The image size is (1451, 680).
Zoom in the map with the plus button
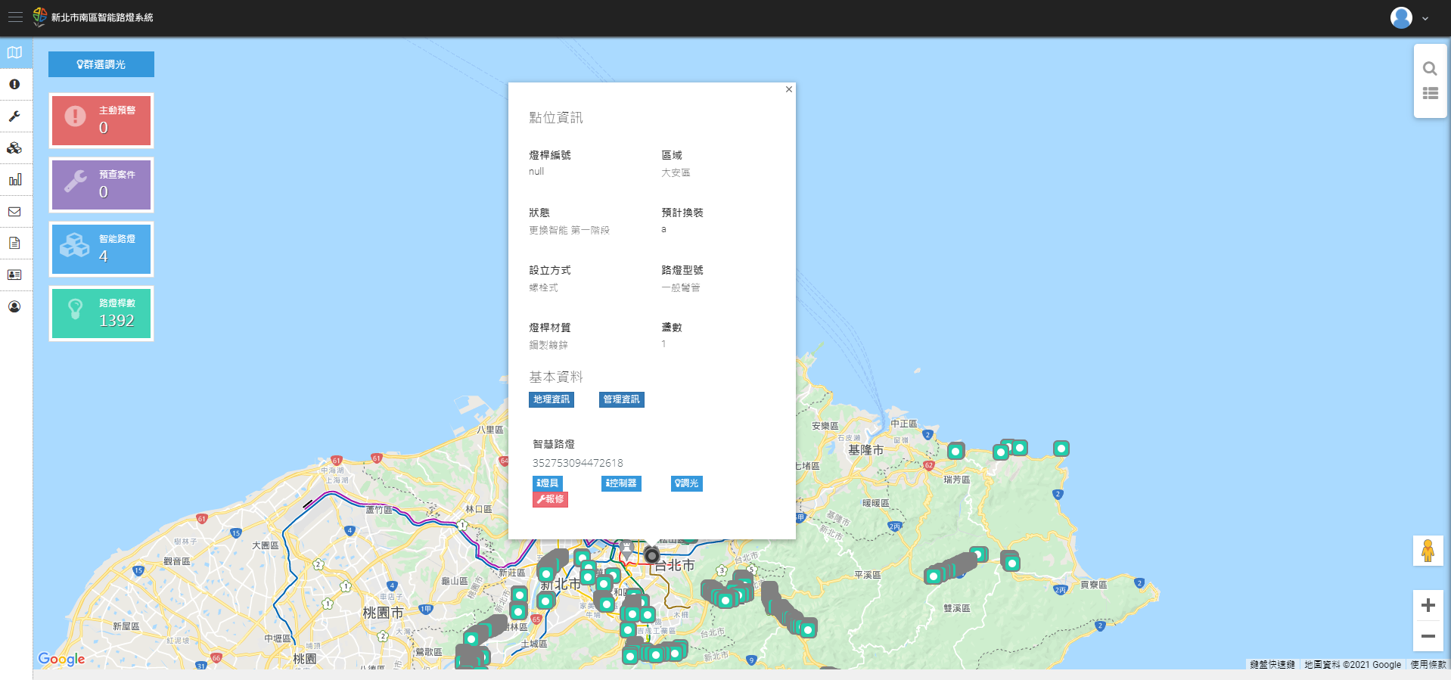1428,605
